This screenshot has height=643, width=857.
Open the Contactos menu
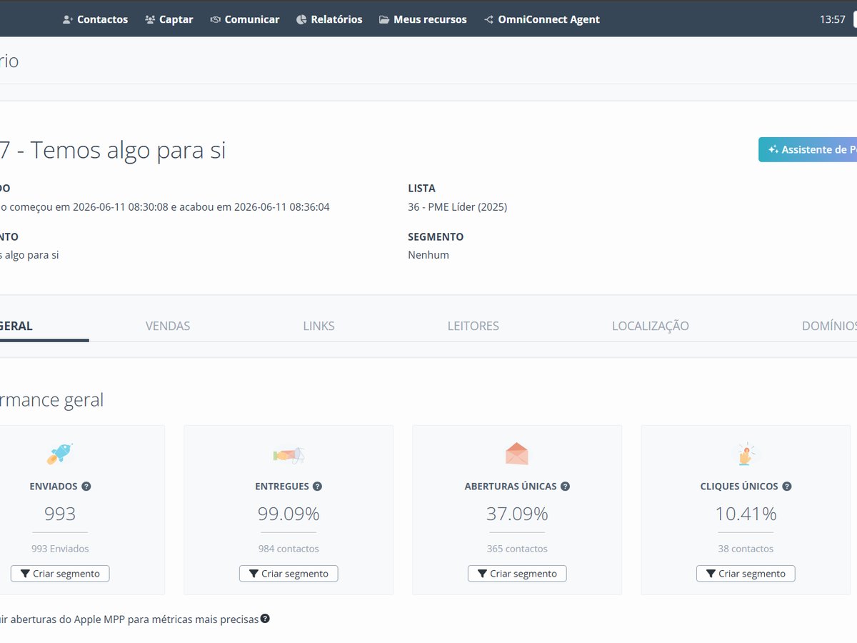click(x=95, y=19)
